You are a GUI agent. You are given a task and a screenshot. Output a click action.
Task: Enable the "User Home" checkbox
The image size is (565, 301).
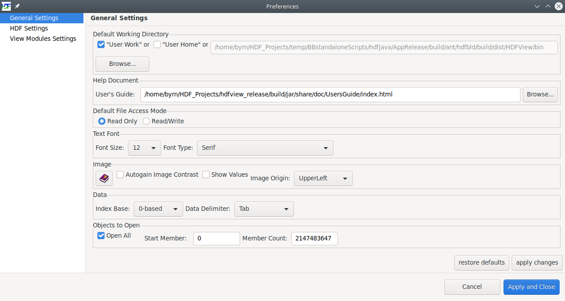[x=157, y=44]
